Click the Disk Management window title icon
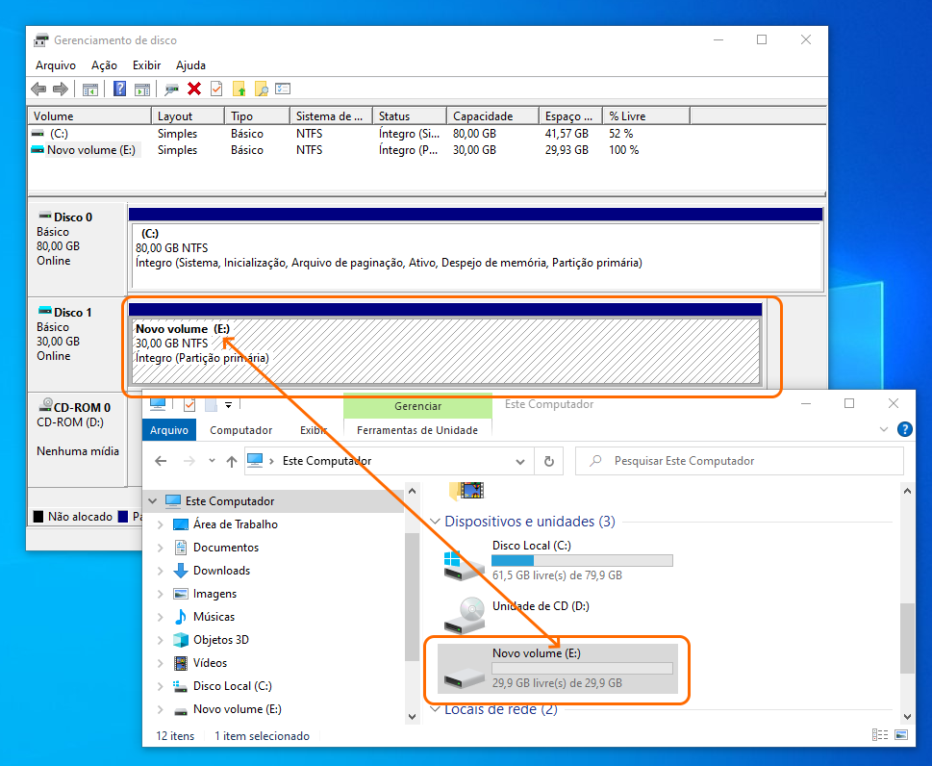This screenshot has height=766, width=932. click(x=41, y=40)
